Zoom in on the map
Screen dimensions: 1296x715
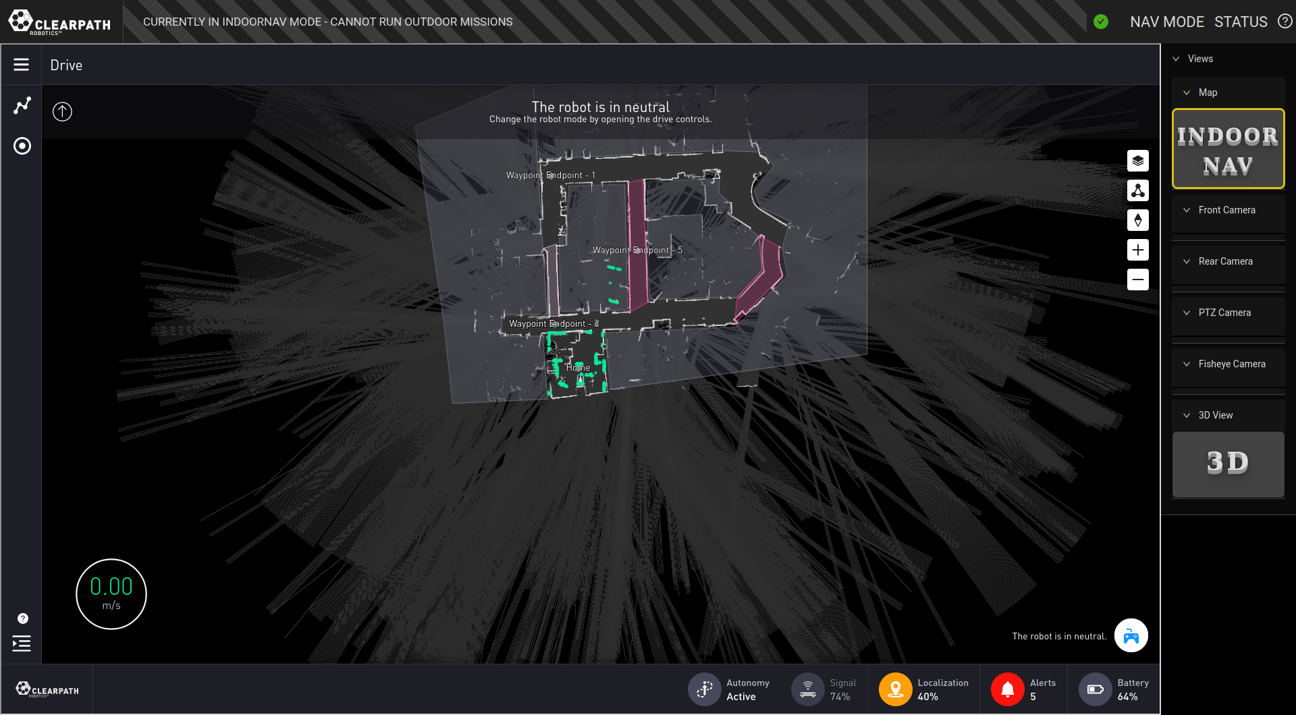click(1137, 250)
